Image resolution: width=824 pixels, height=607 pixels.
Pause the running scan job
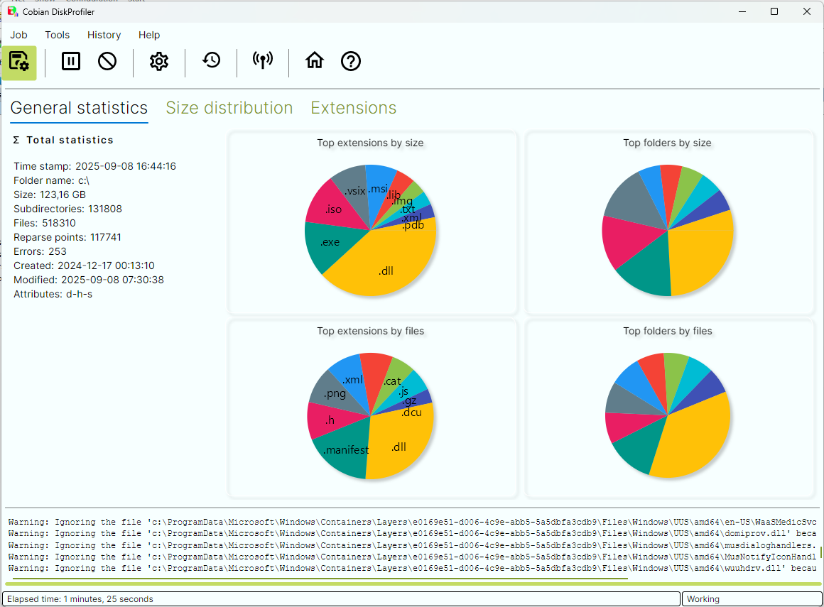(x=71, y=62)
